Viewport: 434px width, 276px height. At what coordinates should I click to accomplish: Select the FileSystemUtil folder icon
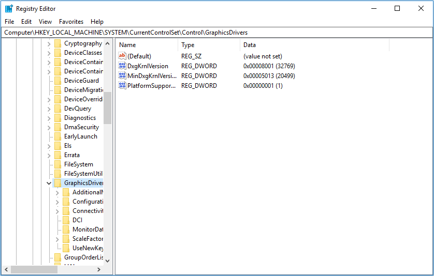(58, 174)
